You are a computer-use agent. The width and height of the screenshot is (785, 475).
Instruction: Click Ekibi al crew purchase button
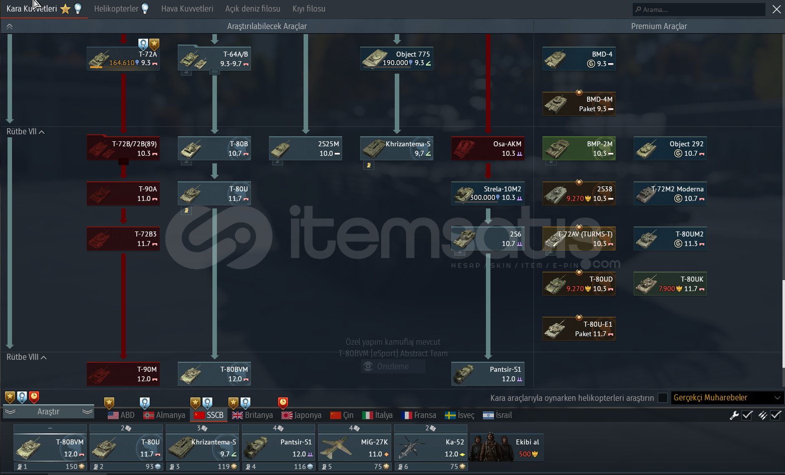[507, 447]
